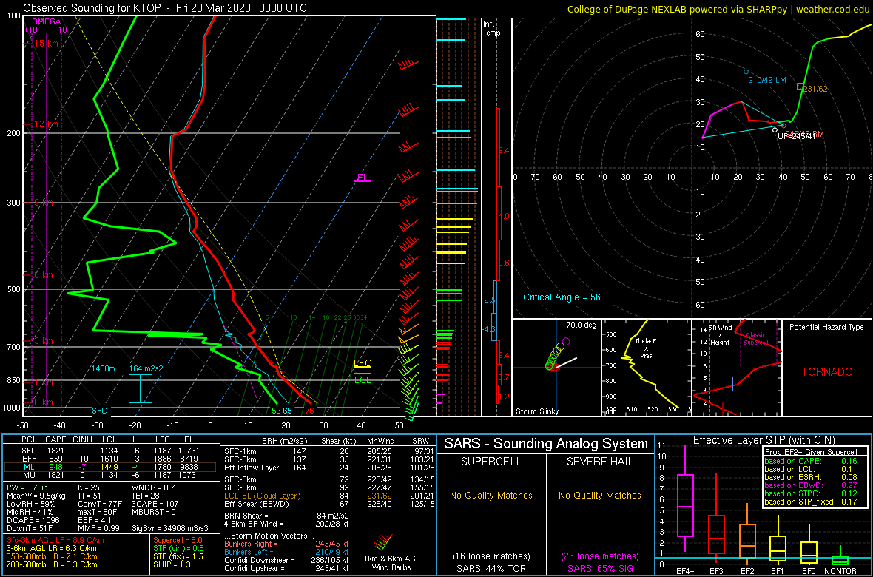Viewport: 873px width, 577px height.
Task: Click the blue 210/49 LM circle marker
Action: [x=746, y=72]
